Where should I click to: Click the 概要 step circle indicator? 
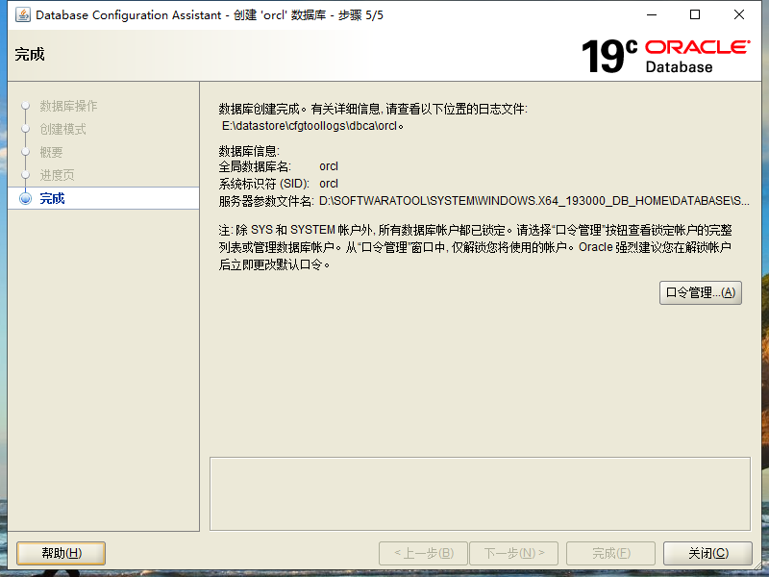28,152
